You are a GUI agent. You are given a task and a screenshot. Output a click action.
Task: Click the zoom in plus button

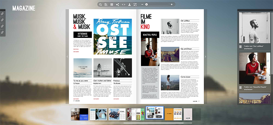[x=172, y=4]
